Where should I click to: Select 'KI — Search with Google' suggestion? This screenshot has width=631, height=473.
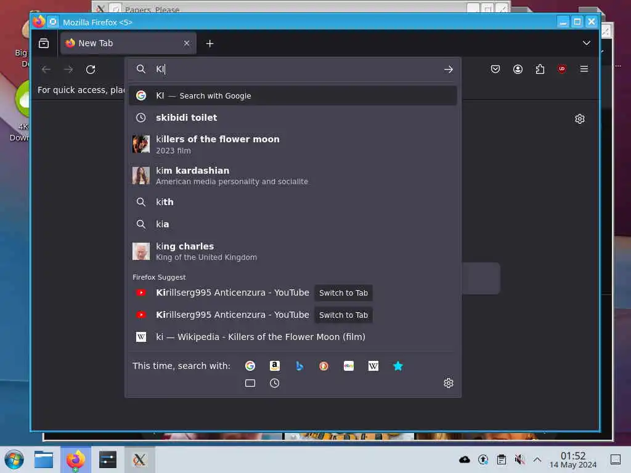[x=293, y=95]
